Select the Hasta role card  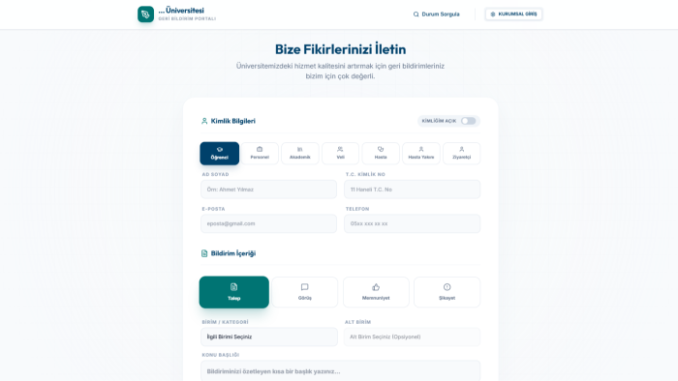pos(381,153)
